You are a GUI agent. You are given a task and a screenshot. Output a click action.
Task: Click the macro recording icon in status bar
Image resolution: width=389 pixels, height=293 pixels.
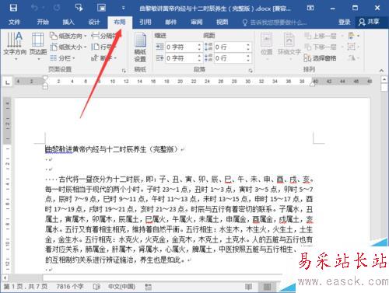tap(148, 287)
